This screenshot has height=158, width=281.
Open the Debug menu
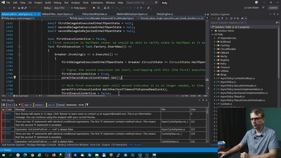pos(58,3)
